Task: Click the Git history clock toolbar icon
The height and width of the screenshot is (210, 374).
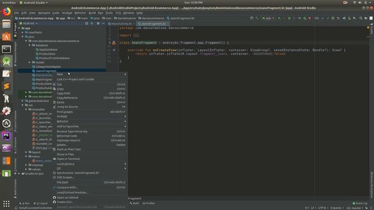Action: coord(333,18)
